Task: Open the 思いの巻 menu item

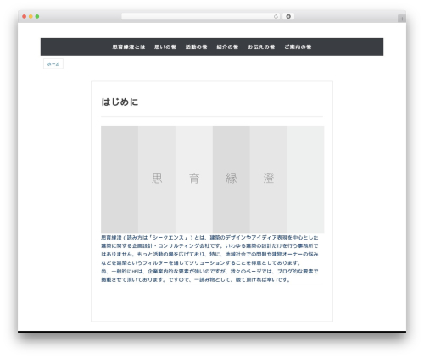Action: [x=165, y=47]
